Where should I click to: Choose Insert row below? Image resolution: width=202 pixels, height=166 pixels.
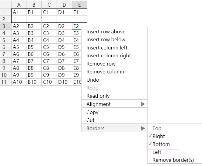114,39
